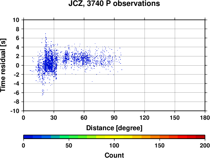Click the plot title JCZ, 3740 P observations
This screenshot has width=210, height=158.
coord(114,3)
